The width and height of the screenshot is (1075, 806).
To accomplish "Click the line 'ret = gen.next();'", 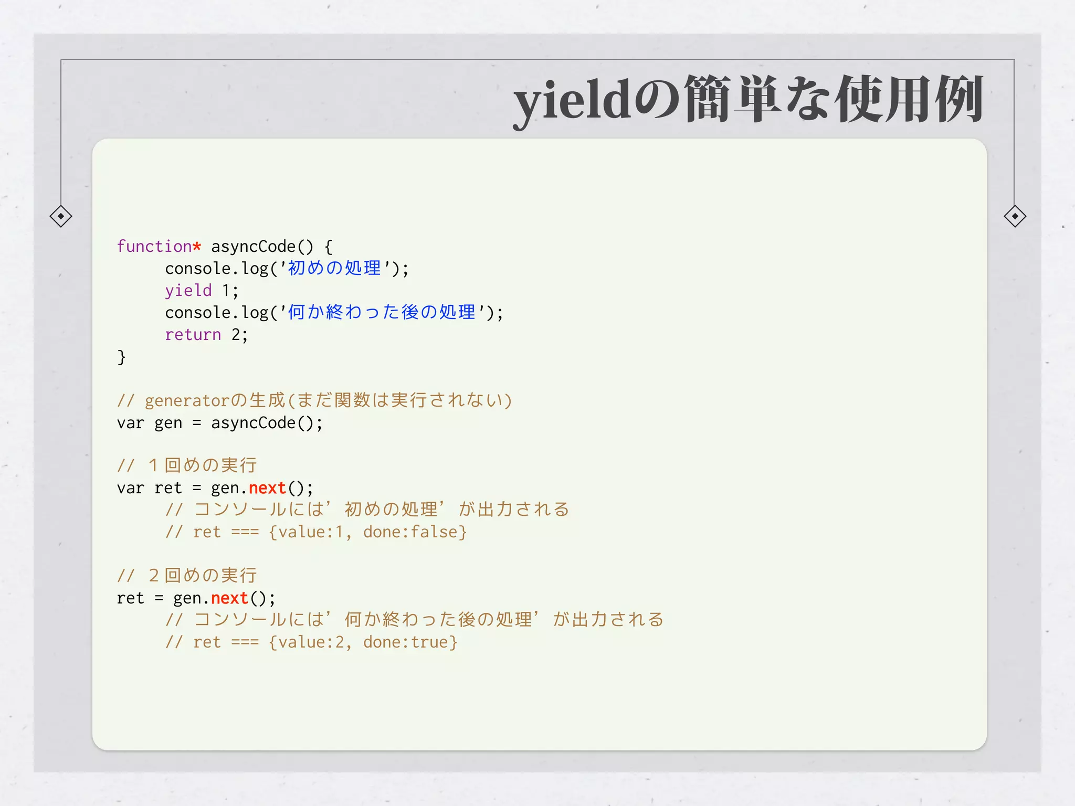I will tap(196, 599).
